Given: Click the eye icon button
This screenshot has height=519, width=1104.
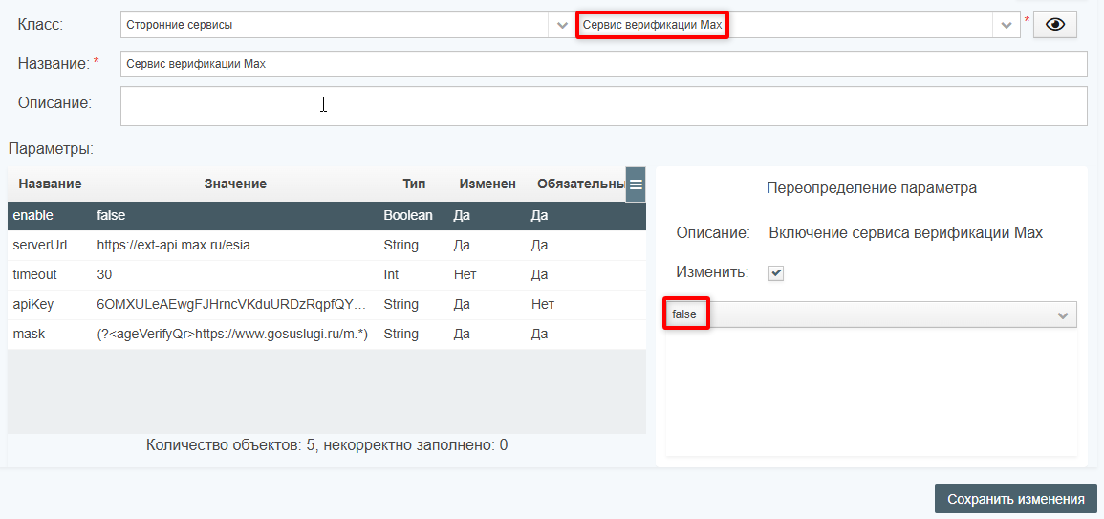Looking at the screenshot, I should [x=1055, y=25].
